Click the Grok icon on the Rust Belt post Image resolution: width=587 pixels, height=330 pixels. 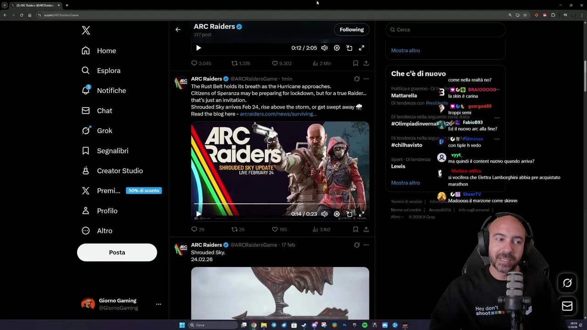click(x=357, y=79)
